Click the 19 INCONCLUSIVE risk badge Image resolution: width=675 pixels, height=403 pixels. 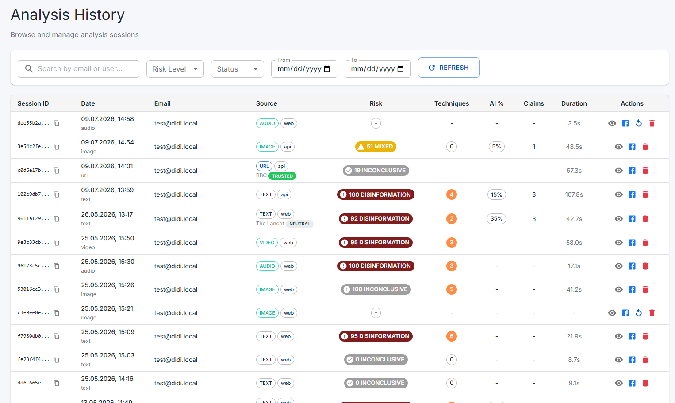point(376,171)
